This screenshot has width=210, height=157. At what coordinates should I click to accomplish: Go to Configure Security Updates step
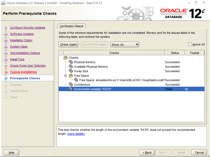tap(28, 27)
